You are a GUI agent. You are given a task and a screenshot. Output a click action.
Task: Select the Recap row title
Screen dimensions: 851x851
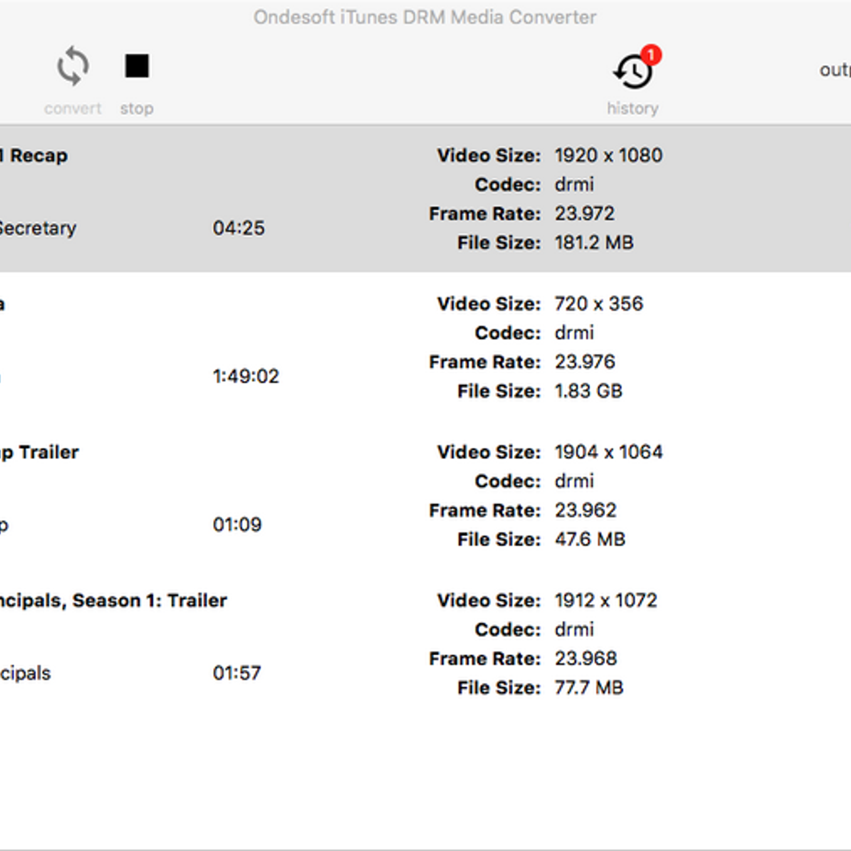coord(34,155)
